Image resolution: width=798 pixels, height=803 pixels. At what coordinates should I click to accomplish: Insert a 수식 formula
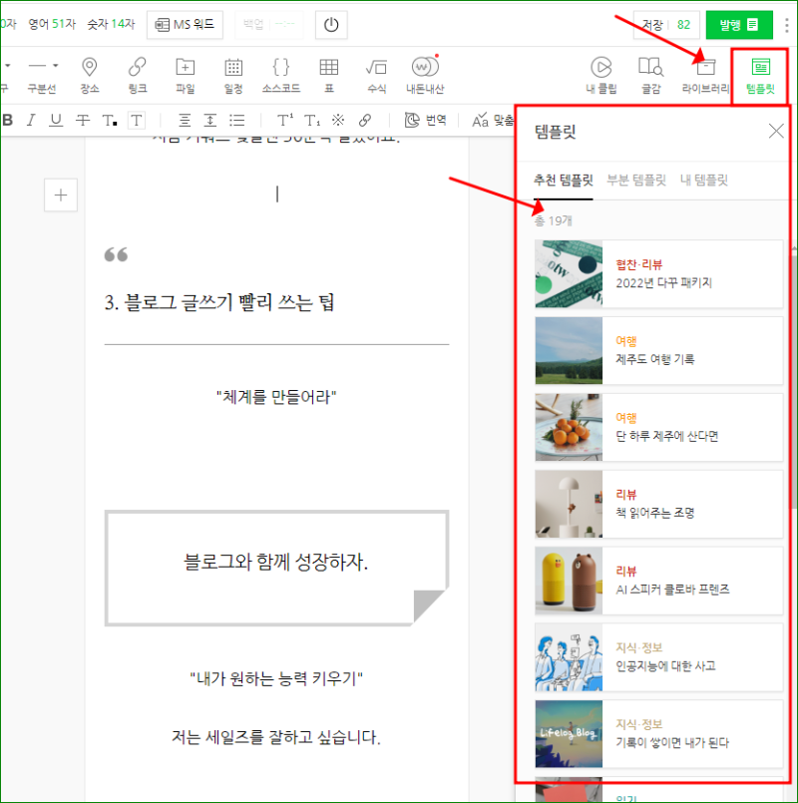(x=376, y=75)
